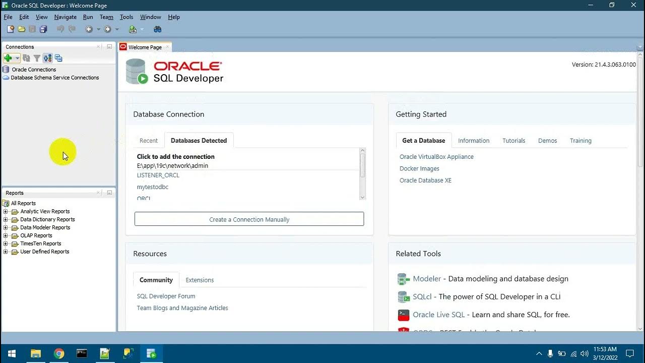
Task: Click the binoculars Find DB Object icon
Action: point(158,29)
